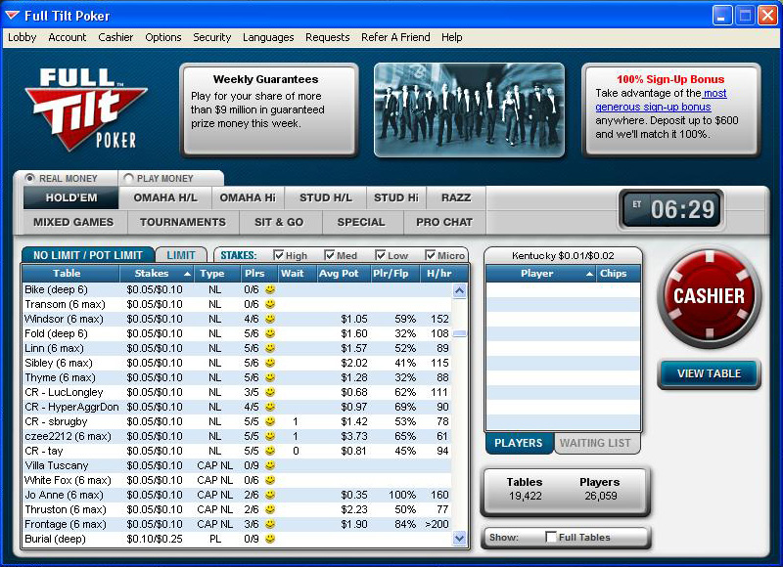Click the smiley icon in Villa Tuscany row
Image resolution: width=783 pixels, height=567 pixels.
click(x=270, y=465)
